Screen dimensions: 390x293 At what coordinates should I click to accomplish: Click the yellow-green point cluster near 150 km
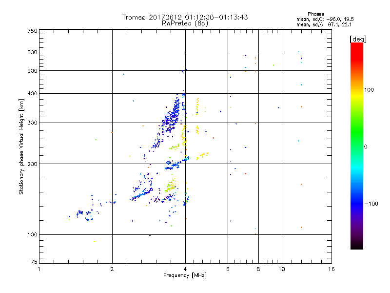point(171,186)
